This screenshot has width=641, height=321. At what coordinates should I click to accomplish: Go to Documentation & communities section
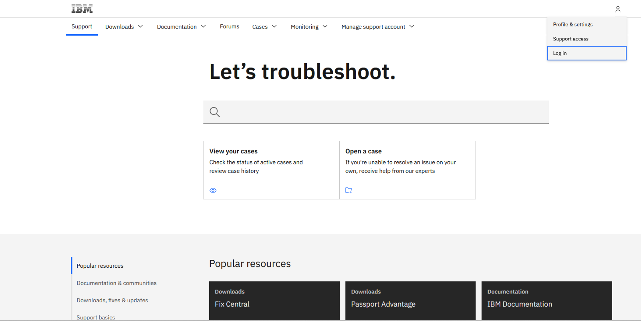pyautogui.click(x=117, y=283)
